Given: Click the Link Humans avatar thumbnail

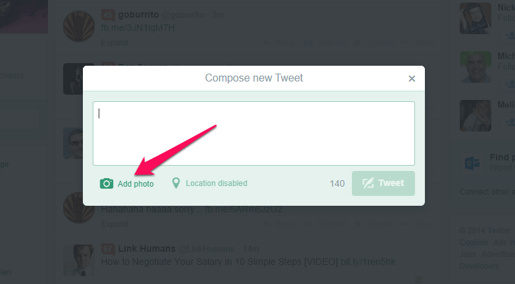Looking at the screenshot, I should click(79, 260).
